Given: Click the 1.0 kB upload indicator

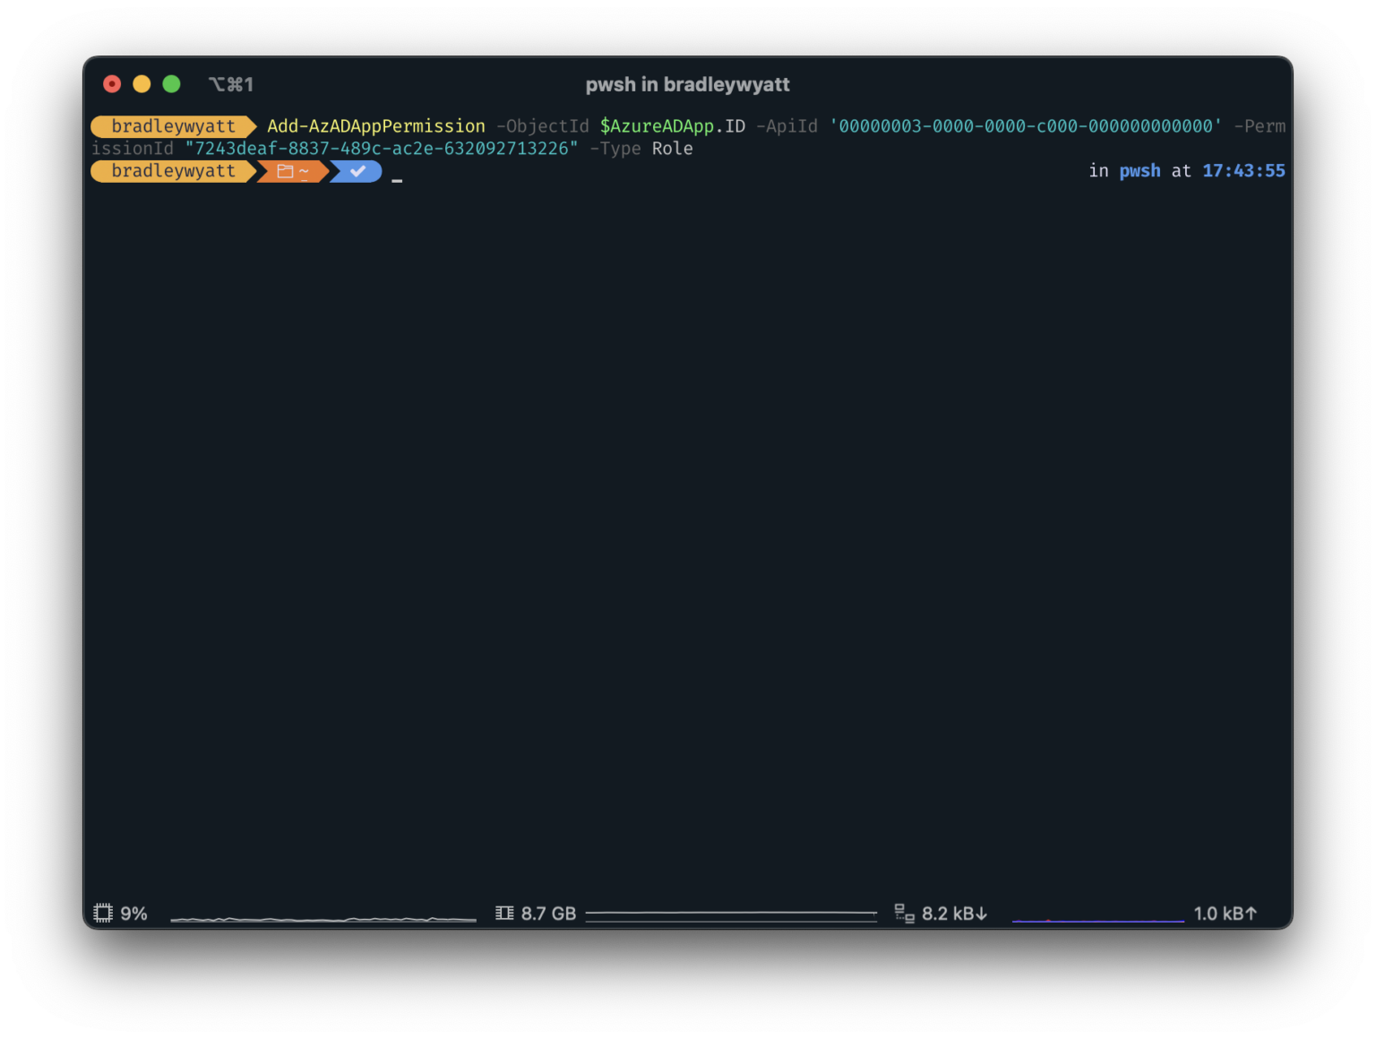Looking at the screenshot, I should [x=1225, y=913].
